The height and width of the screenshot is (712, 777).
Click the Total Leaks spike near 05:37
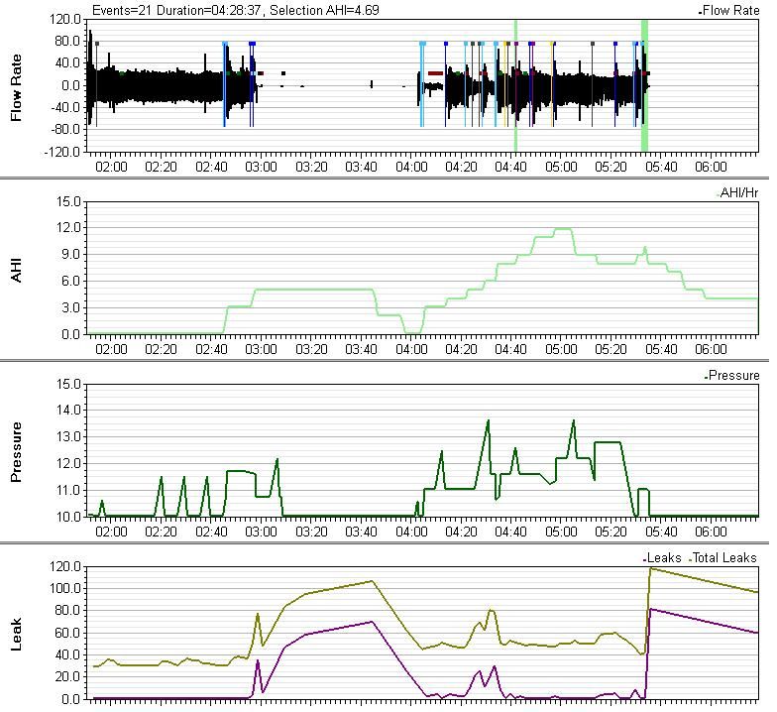650,568
